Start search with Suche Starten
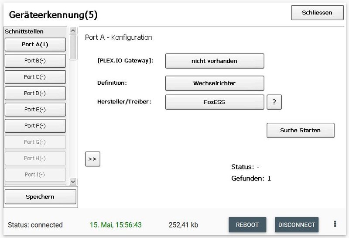Screen dimensions: 349x238 click(300, 130)
